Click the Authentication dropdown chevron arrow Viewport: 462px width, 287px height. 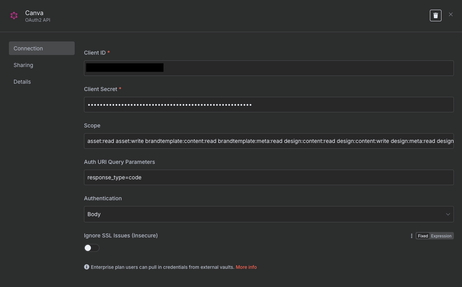[448, 215]
